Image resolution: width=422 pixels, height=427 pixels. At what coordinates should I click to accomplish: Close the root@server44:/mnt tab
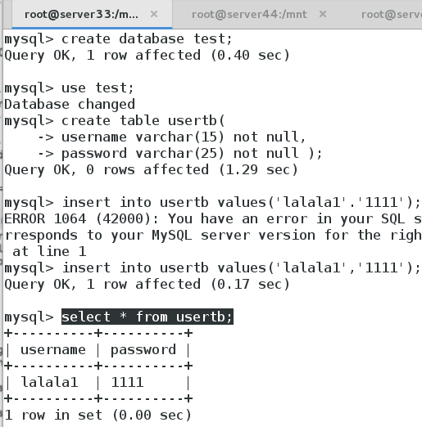click(323, 14)
